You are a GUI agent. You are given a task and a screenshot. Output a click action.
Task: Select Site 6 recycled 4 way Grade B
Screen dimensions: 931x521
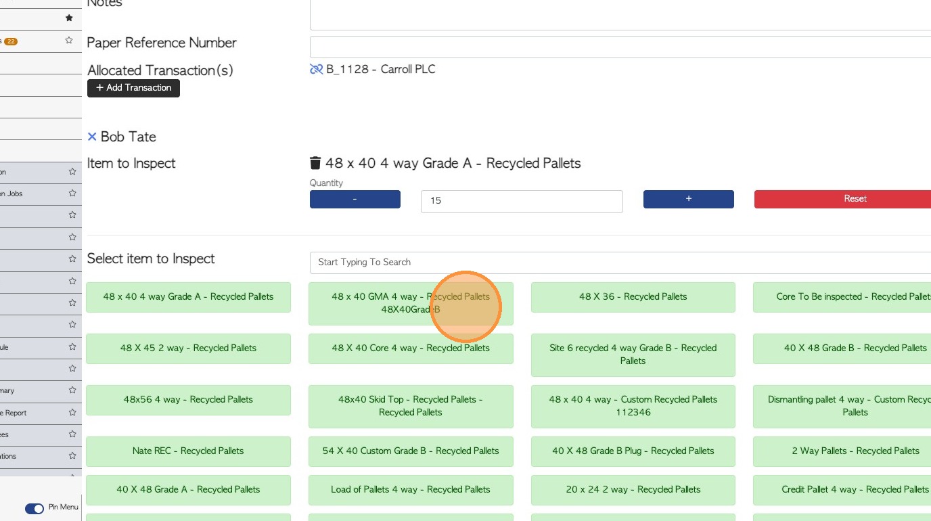(x=633, y=355)
